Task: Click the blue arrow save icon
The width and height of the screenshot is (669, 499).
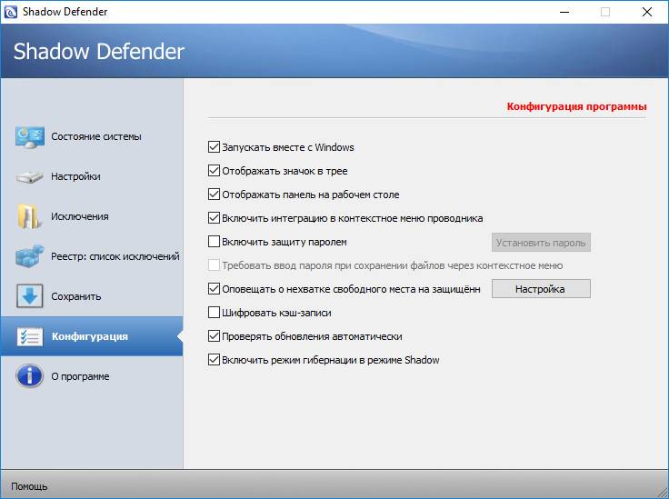Action: pos(29,296)
